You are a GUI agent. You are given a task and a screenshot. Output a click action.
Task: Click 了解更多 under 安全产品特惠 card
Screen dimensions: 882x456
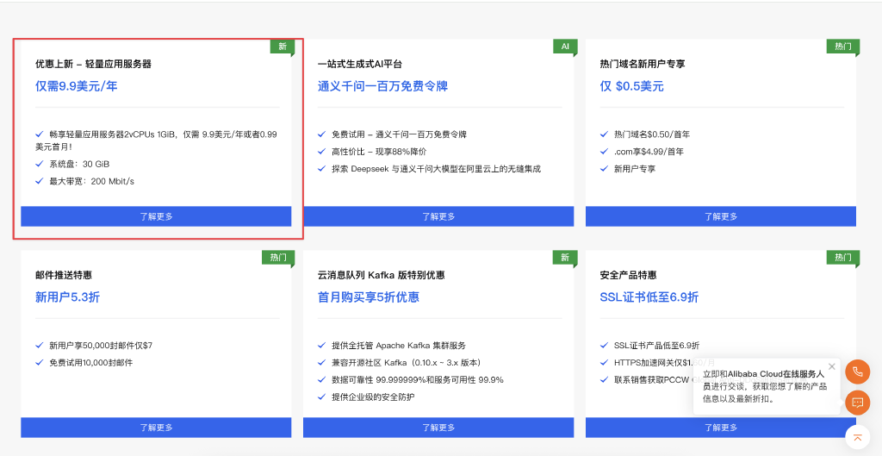[x=721, y=428]
